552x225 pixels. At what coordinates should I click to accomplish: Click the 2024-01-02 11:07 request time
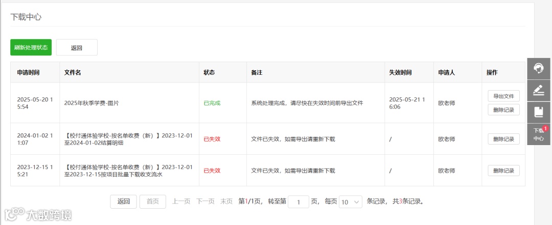(35, 139)
